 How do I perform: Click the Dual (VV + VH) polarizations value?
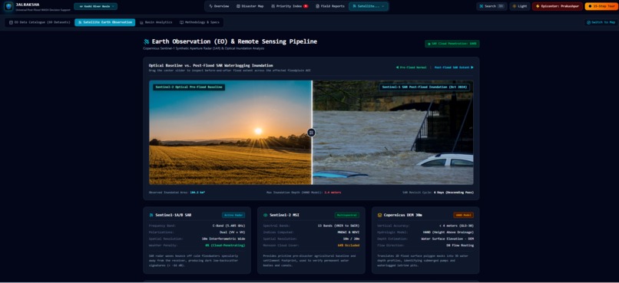pos(232,232)
